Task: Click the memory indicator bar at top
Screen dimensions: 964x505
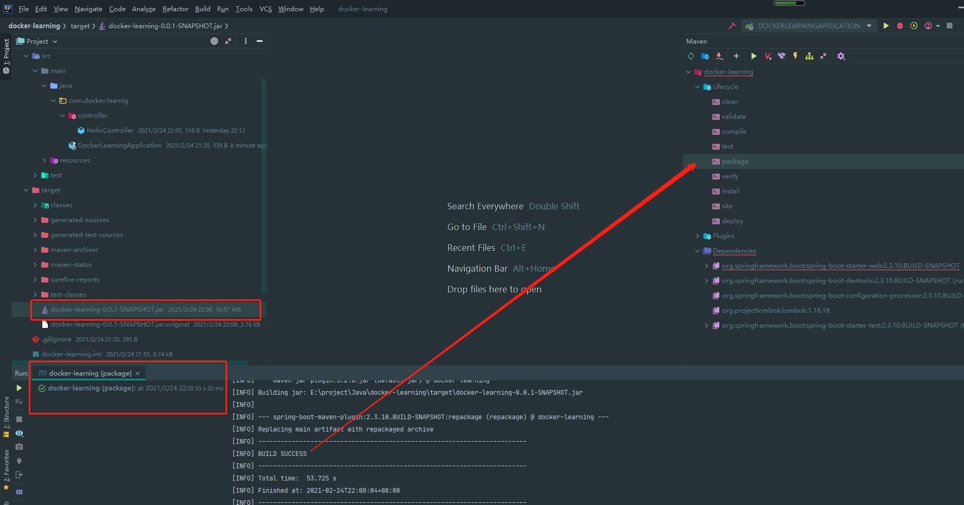Action: pos(789,3)
